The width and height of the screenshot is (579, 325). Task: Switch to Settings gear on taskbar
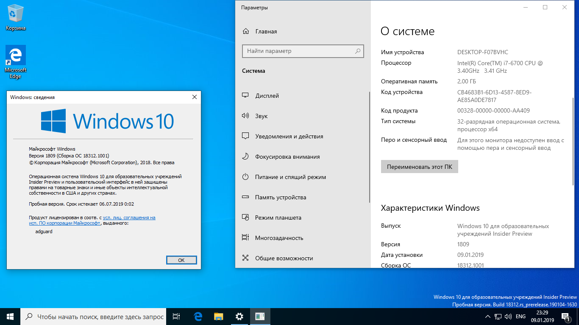tap(239, 317)
